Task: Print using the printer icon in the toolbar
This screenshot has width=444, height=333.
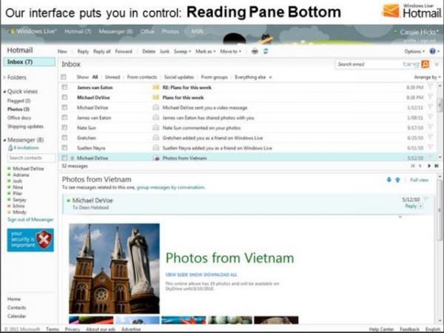Action: 255,51
